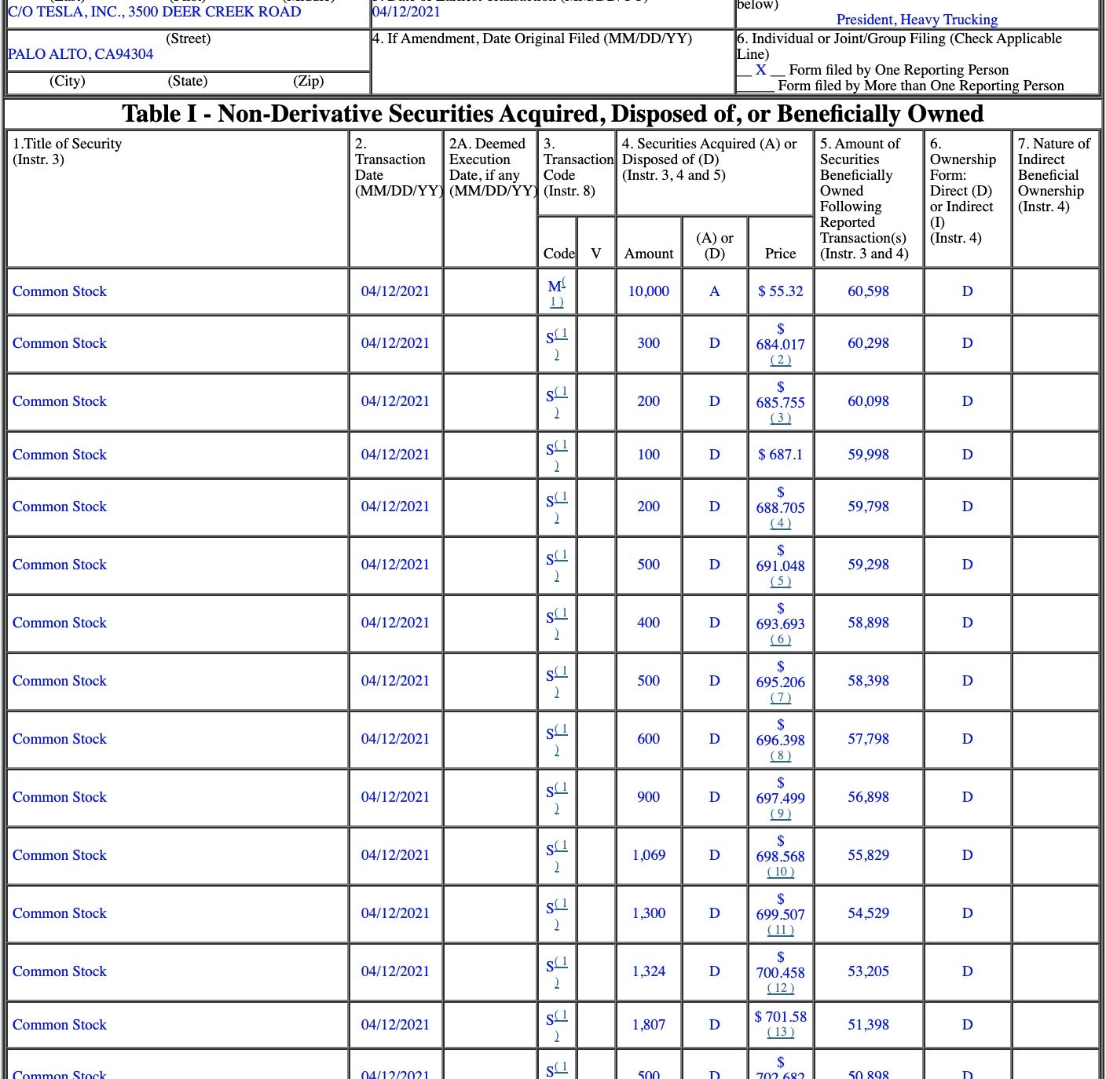The height and width of the screenshot is (1079, 1106).
Task: Select amount 100 cell
Action: click(x=649, y=455)
